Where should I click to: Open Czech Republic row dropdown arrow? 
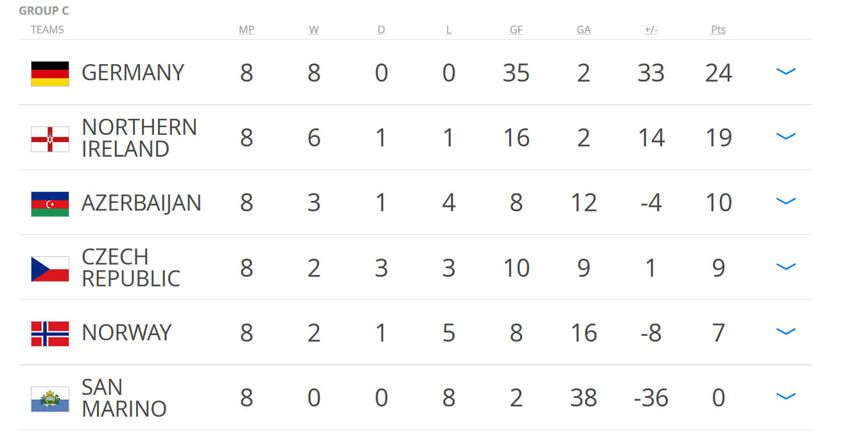[786, 266]
